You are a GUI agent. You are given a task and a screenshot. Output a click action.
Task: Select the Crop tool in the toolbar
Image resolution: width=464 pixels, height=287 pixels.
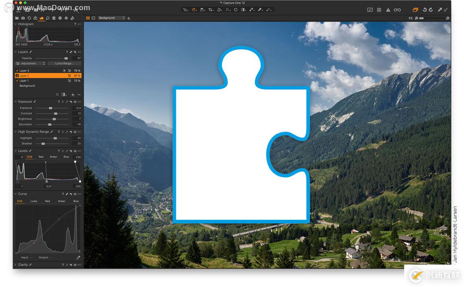click(211, 10)
